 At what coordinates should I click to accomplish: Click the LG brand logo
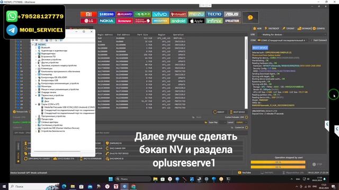point(88,21)
